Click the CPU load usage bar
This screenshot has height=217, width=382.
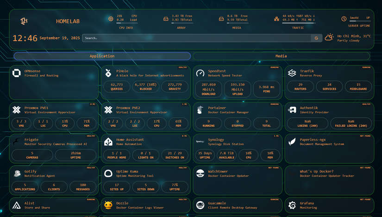click(x=127, y=23)
